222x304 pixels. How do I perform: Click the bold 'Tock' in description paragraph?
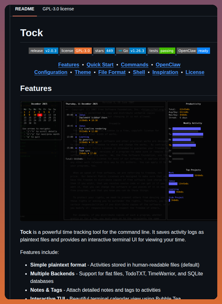26,232
